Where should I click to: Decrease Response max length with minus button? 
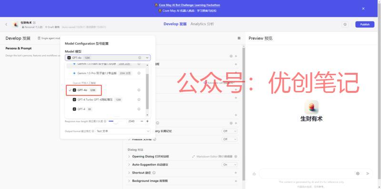[x=142, y=121]
